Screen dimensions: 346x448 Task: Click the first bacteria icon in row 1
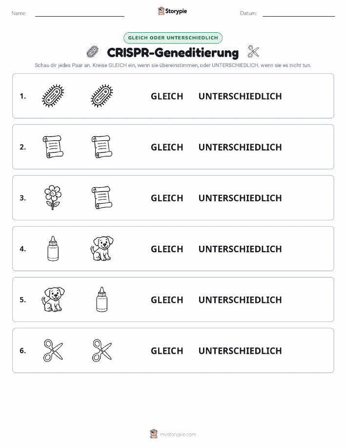click(x=53, y=96)
